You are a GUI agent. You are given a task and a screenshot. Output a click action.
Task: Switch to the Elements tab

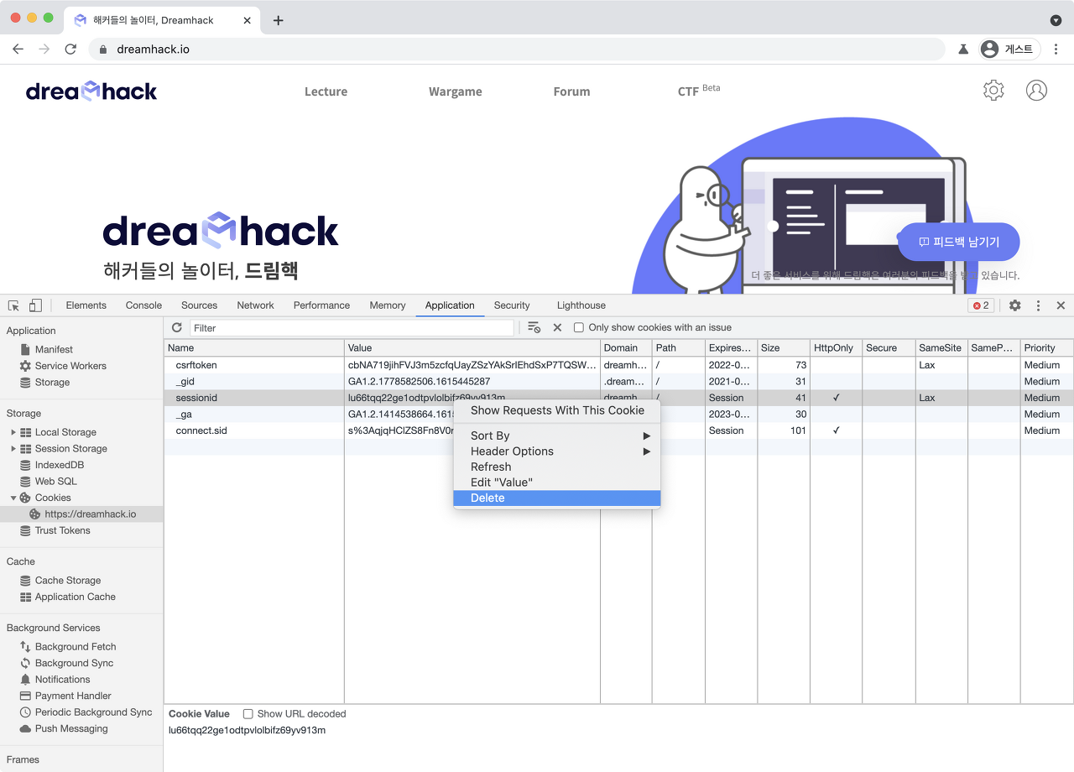[x=86, y=305]
